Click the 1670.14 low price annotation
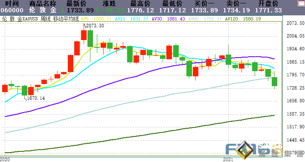305x162 pixels. (36, 98)
